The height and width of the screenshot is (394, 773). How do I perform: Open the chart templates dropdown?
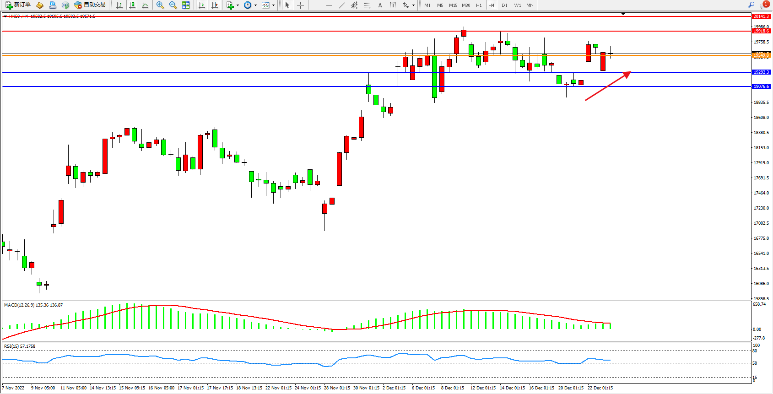click(x=273, y=5)
